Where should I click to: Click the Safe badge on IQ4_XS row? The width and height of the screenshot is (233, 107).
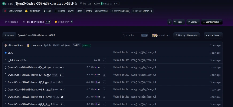pos(55,75)
